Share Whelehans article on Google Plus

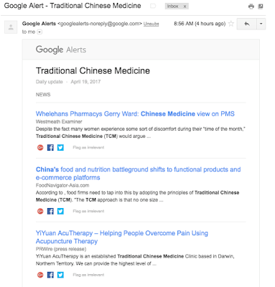point(40,148)
